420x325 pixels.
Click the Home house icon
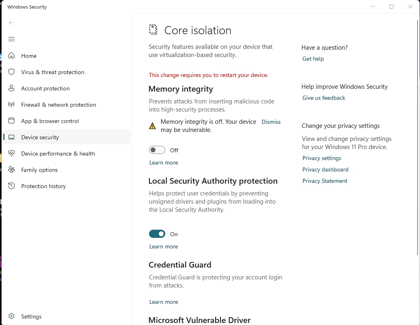11,55
